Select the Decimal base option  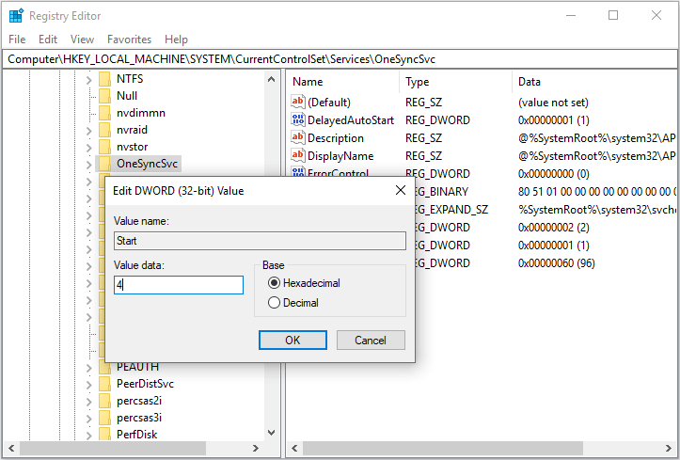275,303
